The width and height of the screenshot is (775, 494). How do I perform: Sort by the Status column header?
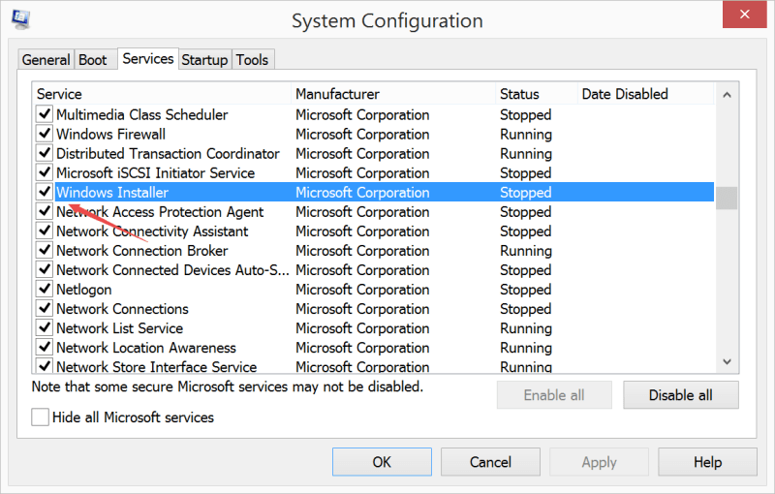click(537, 94)
